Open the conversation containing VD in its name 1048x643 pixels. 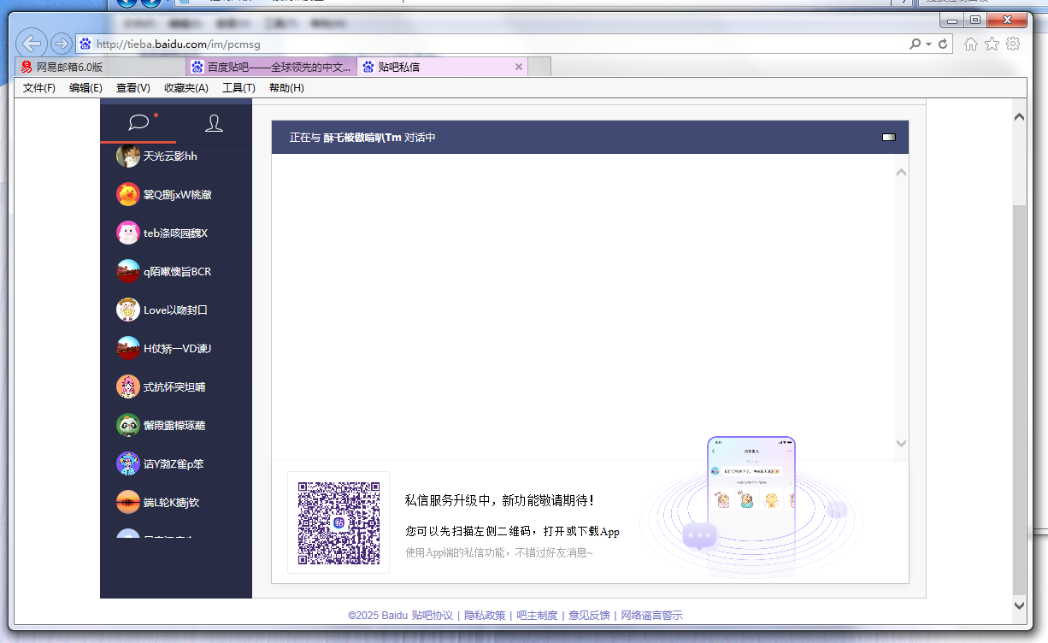pyautogui.click(x=176, y=348)
